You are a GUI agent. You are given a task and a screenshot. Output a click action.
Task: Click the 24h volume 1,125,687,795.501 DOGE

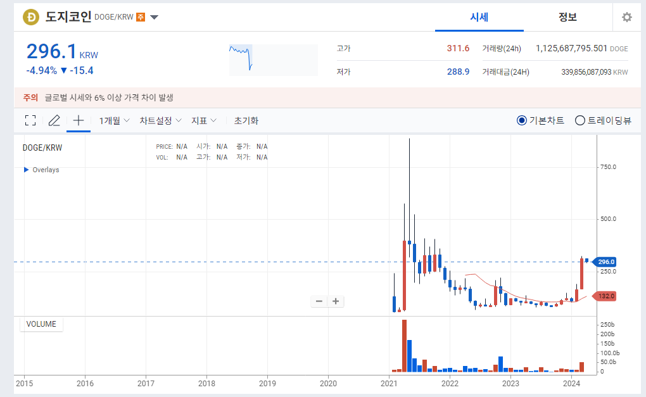[x=582, y=49]
